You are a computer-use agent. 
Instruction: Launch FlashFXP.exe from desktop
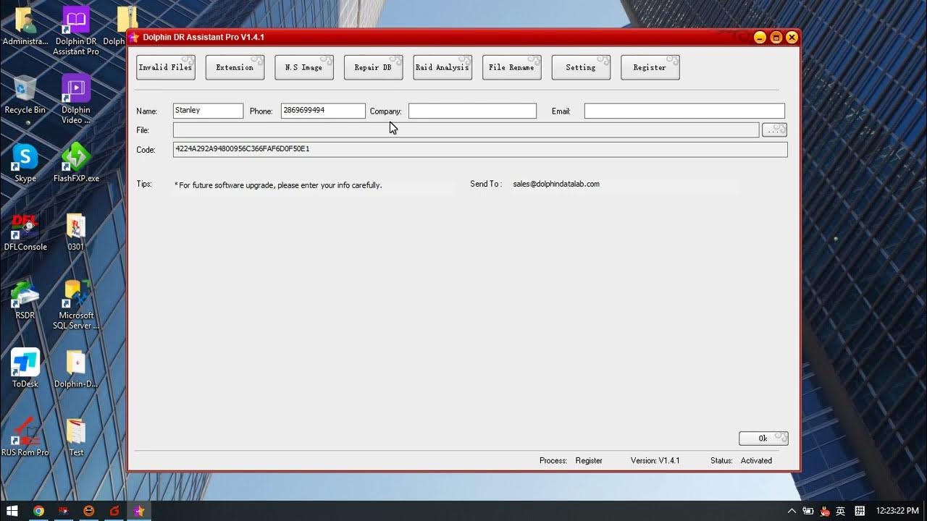(76, 163)
